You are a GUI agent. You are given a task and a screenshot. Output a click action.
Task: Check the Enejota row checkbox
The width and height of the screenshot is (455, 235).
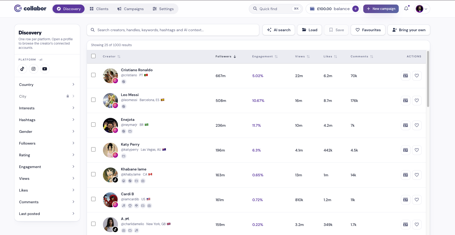point(93,125)
